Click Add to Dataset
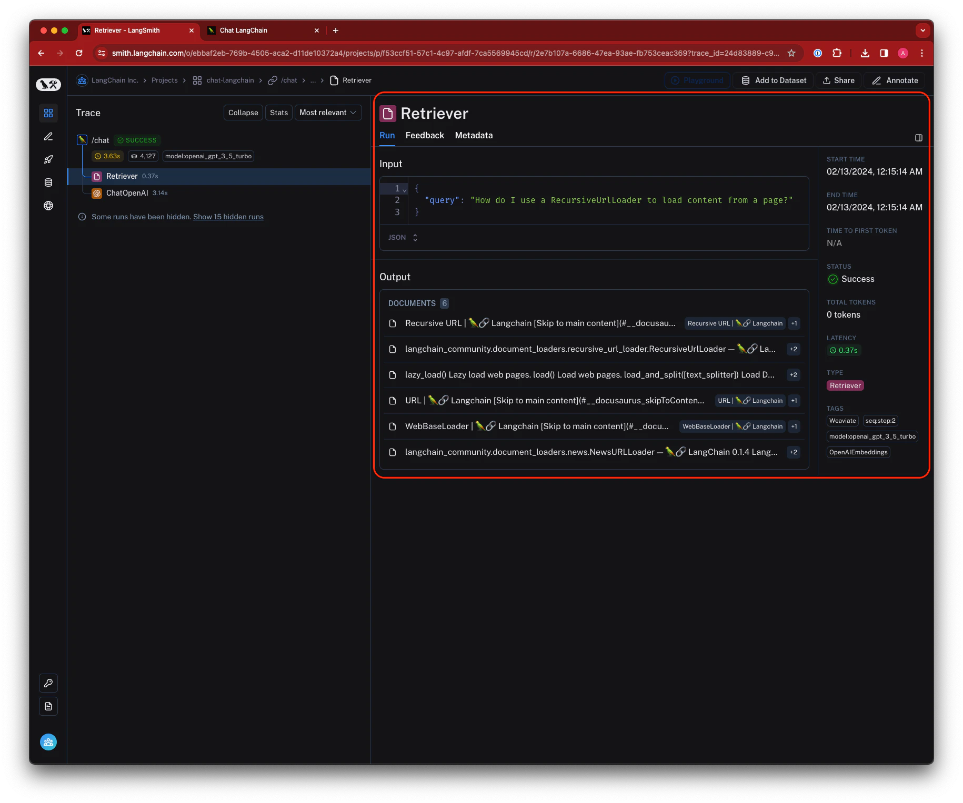This screenshot has width=963, height=803. [x=774, y=80]
